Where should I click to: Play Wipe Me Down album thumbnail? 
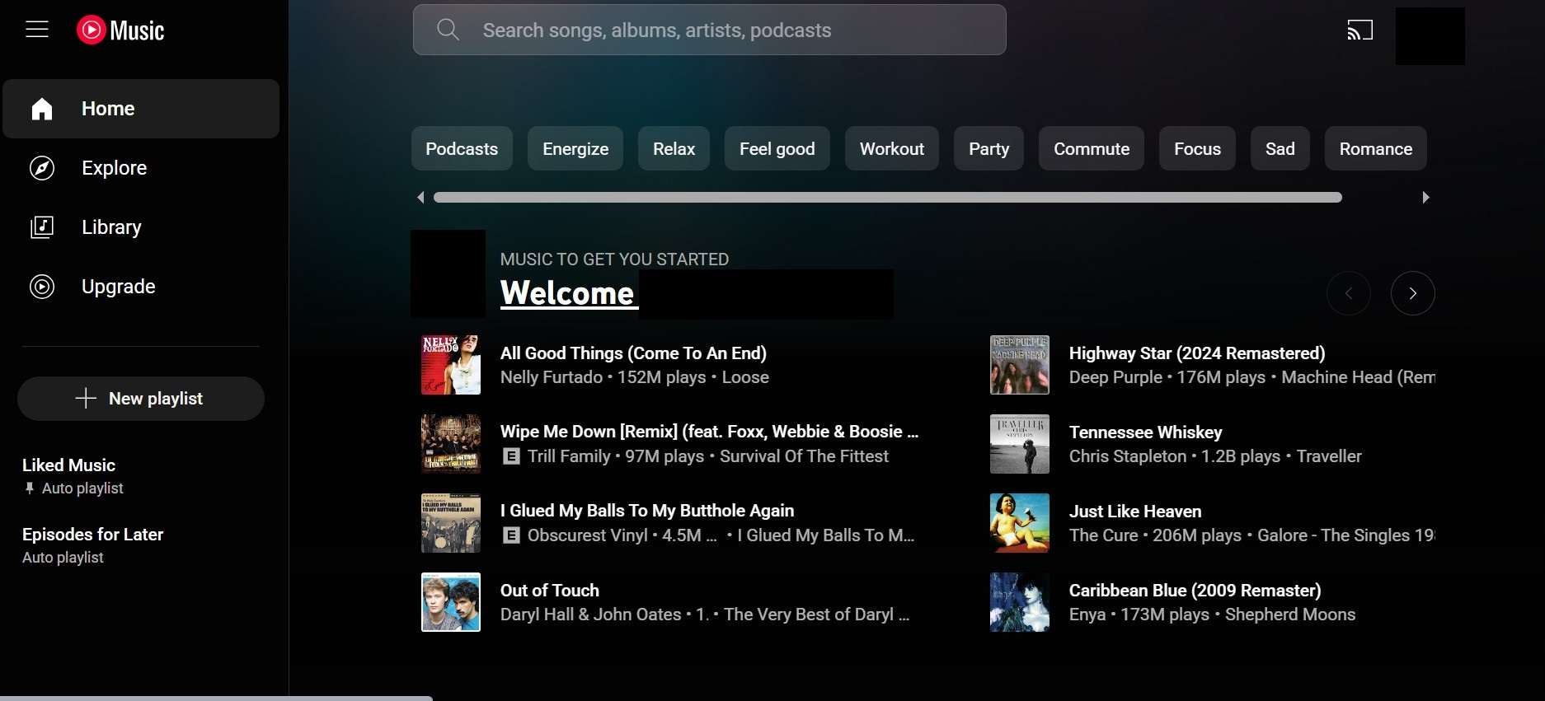pos(451,444)
